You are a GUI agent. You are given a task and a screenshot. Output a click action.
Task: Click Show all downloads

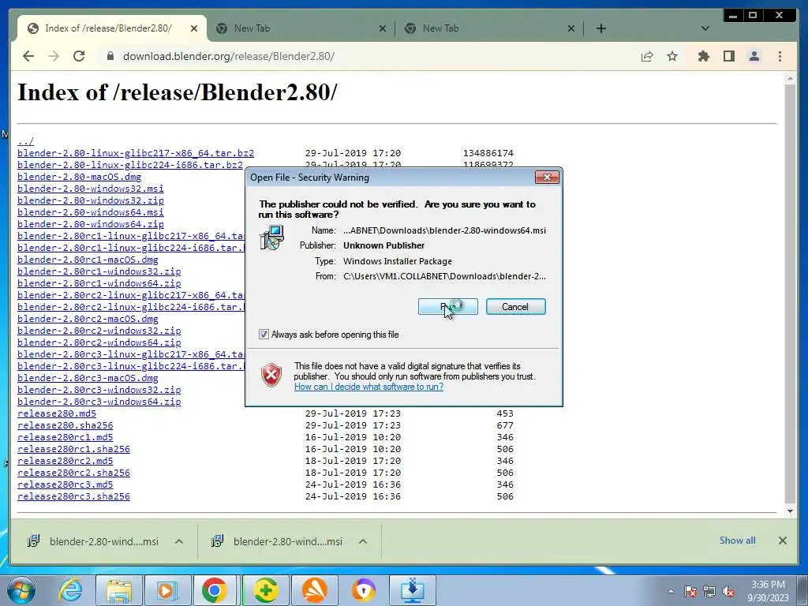tap(738, 540)
